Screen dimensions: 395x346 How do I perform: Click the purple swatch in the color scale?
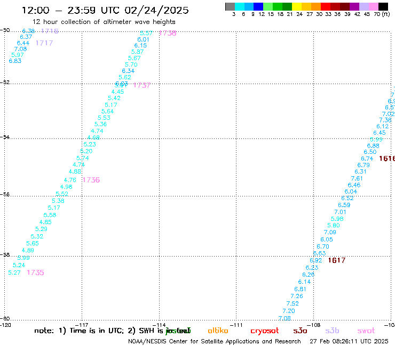[354, 6]
